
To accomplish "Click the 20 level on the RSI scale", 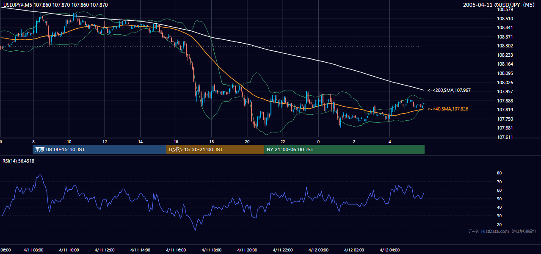I will pyautogui.click(x=499, y=224).
